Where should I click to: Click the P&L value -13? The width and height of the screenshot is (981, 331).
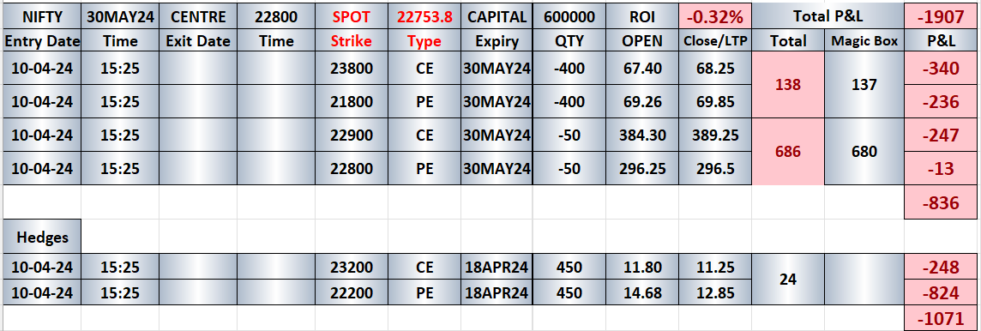point(941,168)
